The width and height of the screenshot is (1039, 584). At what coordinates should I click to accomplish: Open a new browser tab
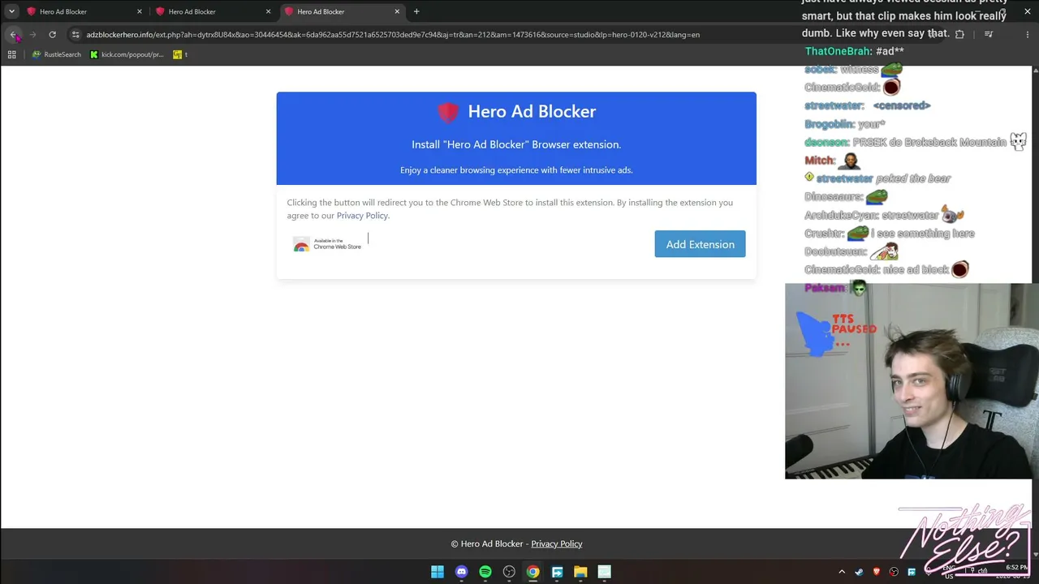pyautogui.click(x=416, y=11)
